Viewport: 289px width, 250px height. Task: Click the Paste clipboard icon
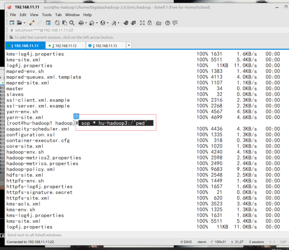coord(64,23)
